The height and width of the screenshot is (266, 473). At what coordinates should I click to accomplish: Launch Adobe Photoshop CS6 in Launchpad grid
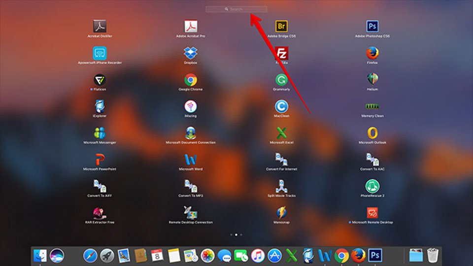point(372,27)
